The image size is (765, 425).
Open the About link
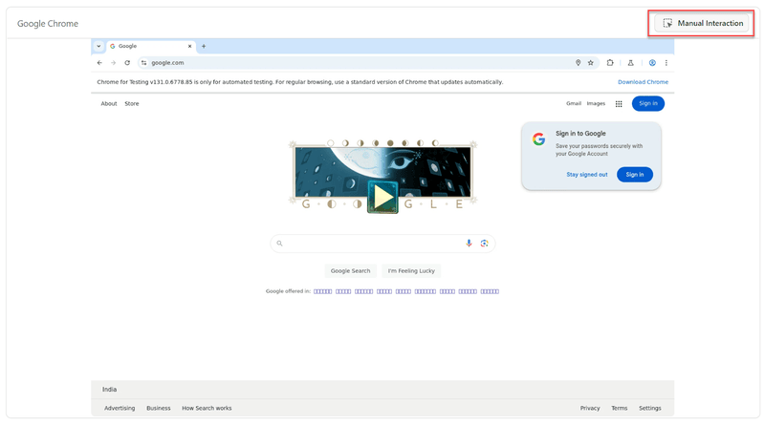pos(109,104)
